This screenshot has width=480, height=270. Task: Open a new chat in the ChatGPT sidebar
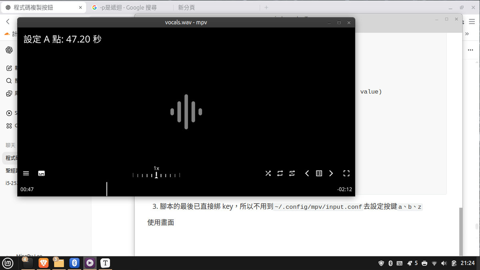click(9, 68)
